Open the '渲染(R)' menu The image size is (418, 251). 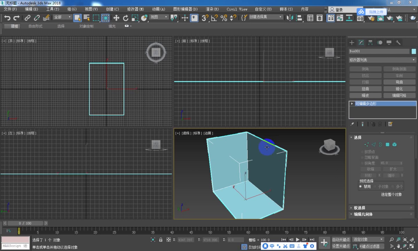coord(212,9)
